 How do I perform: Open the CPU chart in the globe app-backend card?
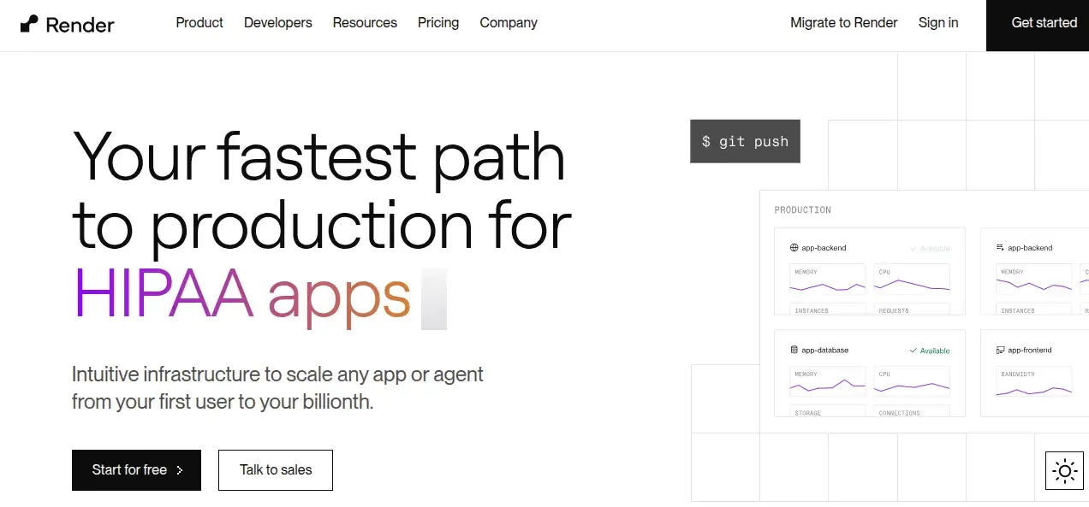coord(912,279)
